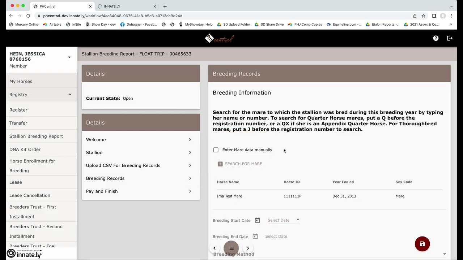Open the Breeding Start Date select dropdown
The image size is (463, 260).
[x=283, y=220]
